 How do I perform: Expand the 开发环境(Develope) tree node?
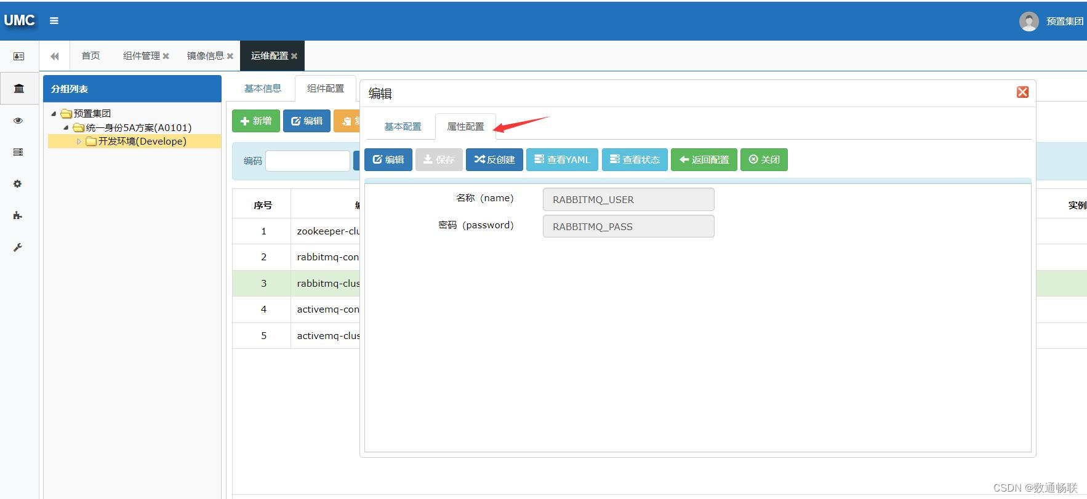point(79,142)
